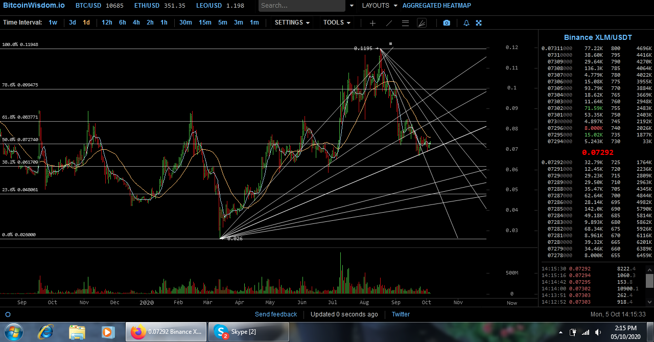The width and height of the screenshot is (654, 342).
Task: Expand the SETTINGS dropdown menu
Action: point(292,22)
